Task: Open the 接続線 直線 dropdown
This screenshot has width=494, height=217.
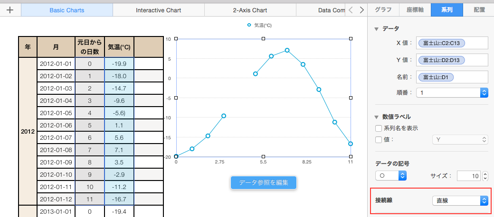Action: tap(484, 200)
